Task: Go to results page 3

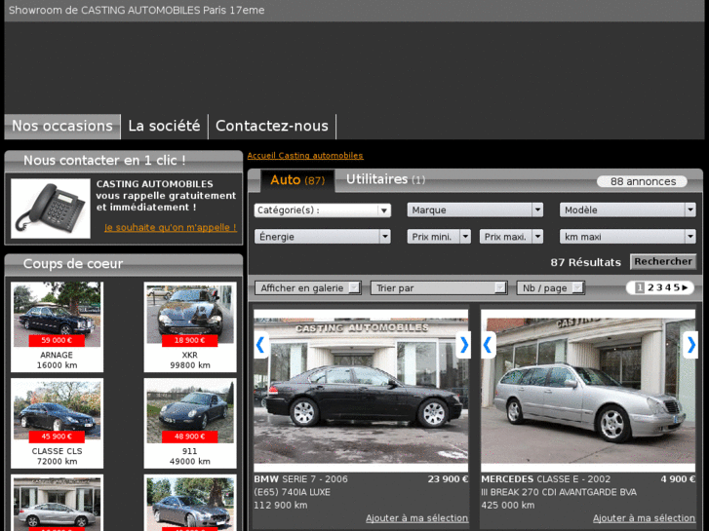Action: click(x=659, y=287)
